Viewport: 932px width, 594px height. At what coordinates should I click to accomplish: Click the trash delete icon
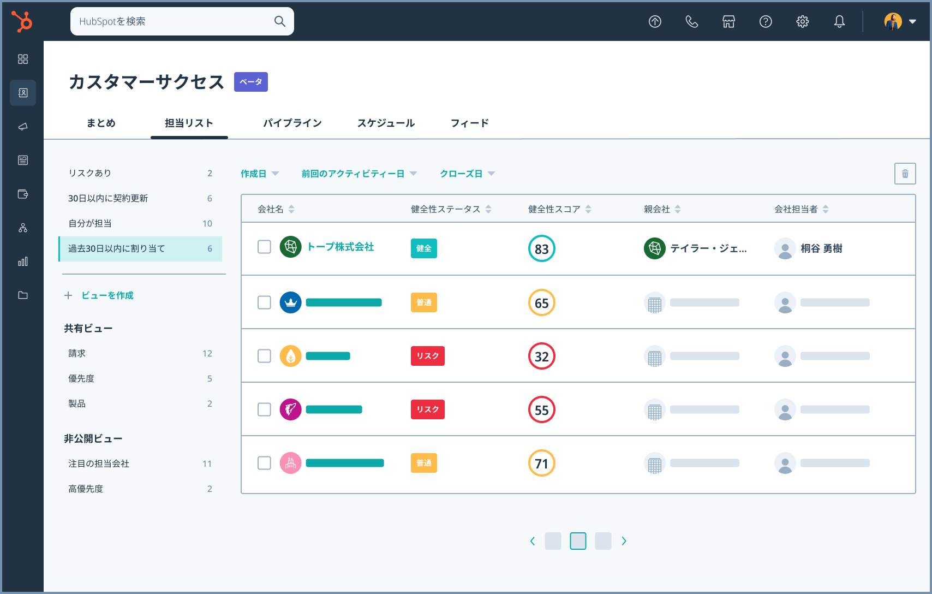(x=905, y=174)
